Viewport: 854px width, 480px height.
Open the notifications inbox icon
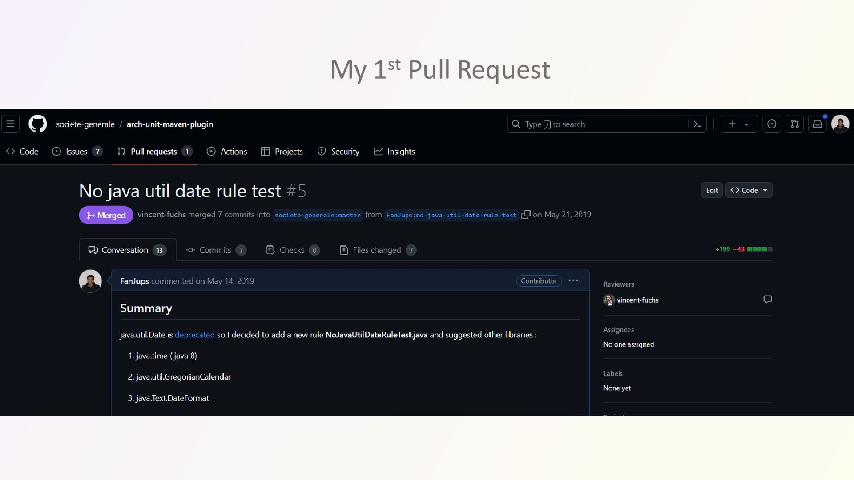[818, 124]
